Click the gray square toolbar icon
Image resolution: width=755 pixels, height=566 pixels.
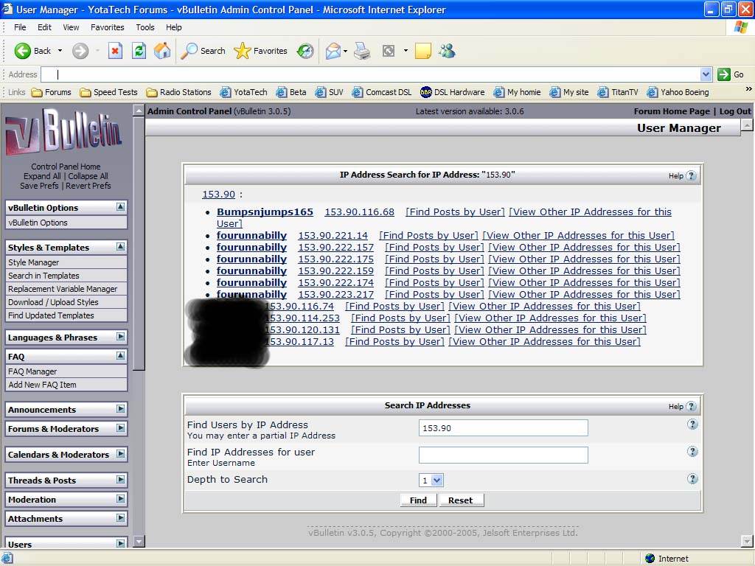[x=389, y=51]
